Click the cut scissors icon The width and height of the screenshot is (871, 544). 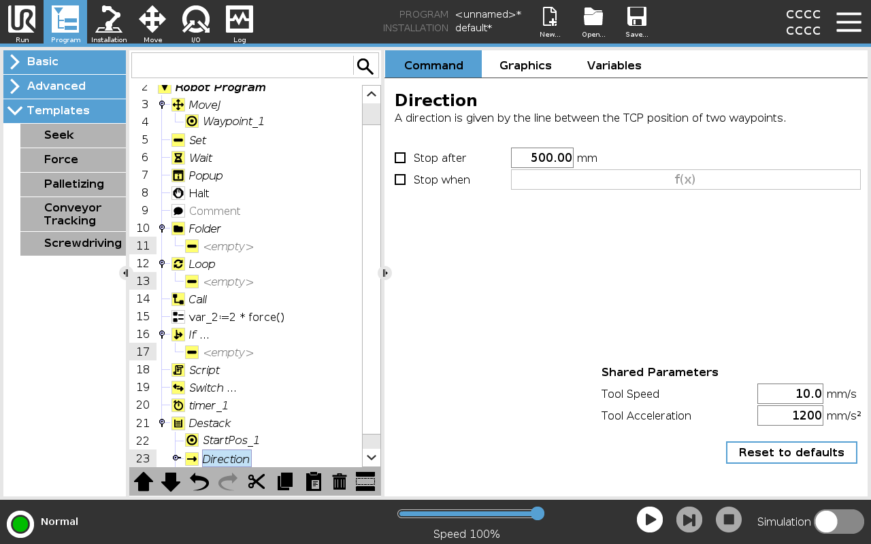pyautogui.click(x=257, y=481)
